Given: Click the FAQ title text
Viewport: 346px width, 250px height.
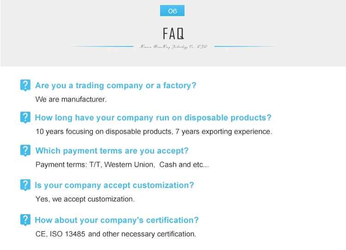Looking at the screenshot, I should point(173,34).
